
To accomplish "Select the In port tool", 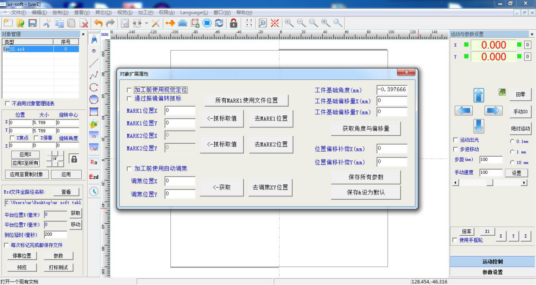I will 93,135.
